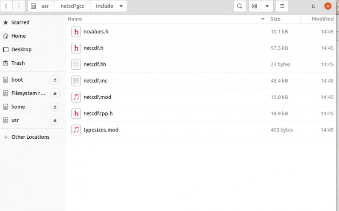Go back with the left arrow button

pos(6,6)
